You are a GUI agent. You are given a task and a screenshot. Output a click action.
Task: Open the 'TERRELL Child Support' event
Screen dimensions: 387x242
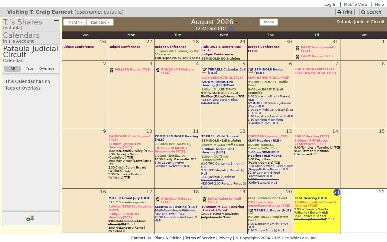pos(220,136)
